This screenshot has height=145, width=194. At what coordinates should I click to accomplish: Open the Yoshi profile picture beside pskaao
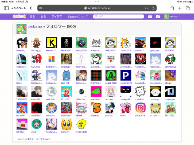[21, 29]
